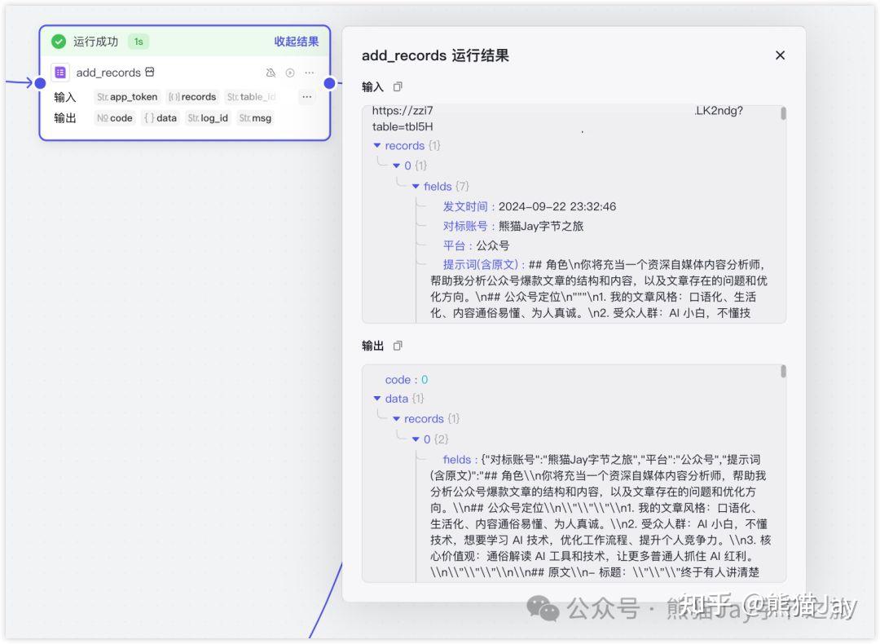This screenshot has width=880, height=644.
Task: Click the purple table icon on add_records node
Action: (x=59, y=72)
